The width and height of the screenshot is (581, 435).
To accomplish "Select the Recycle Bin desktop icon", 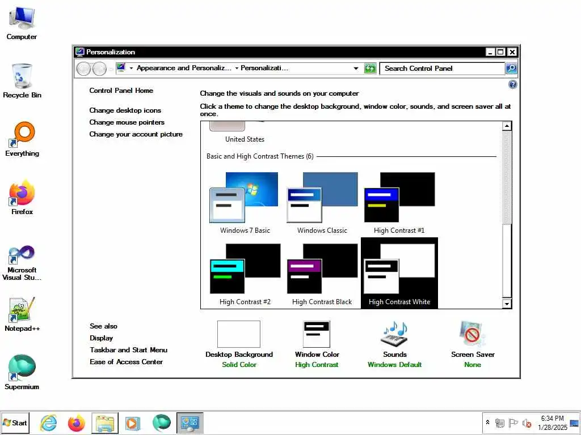I will click(22, 80).
